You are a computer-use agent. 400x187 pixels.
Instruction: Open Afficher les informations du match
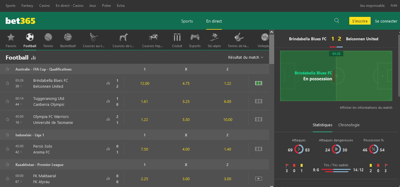pyautogui.click(x=366, y=108)
